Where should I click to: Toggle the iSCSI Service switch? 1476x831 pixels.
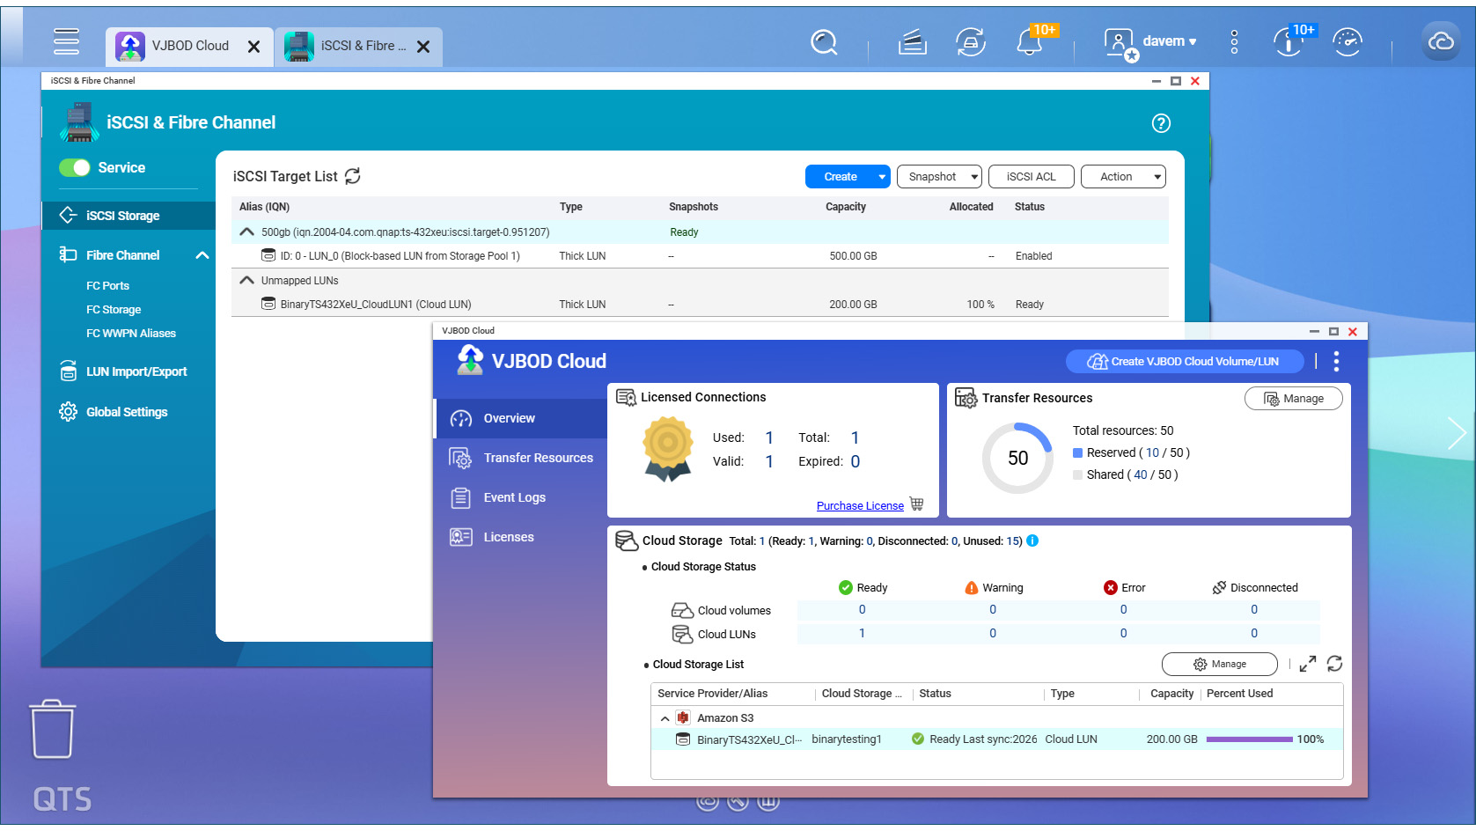(x=75, y=167)
